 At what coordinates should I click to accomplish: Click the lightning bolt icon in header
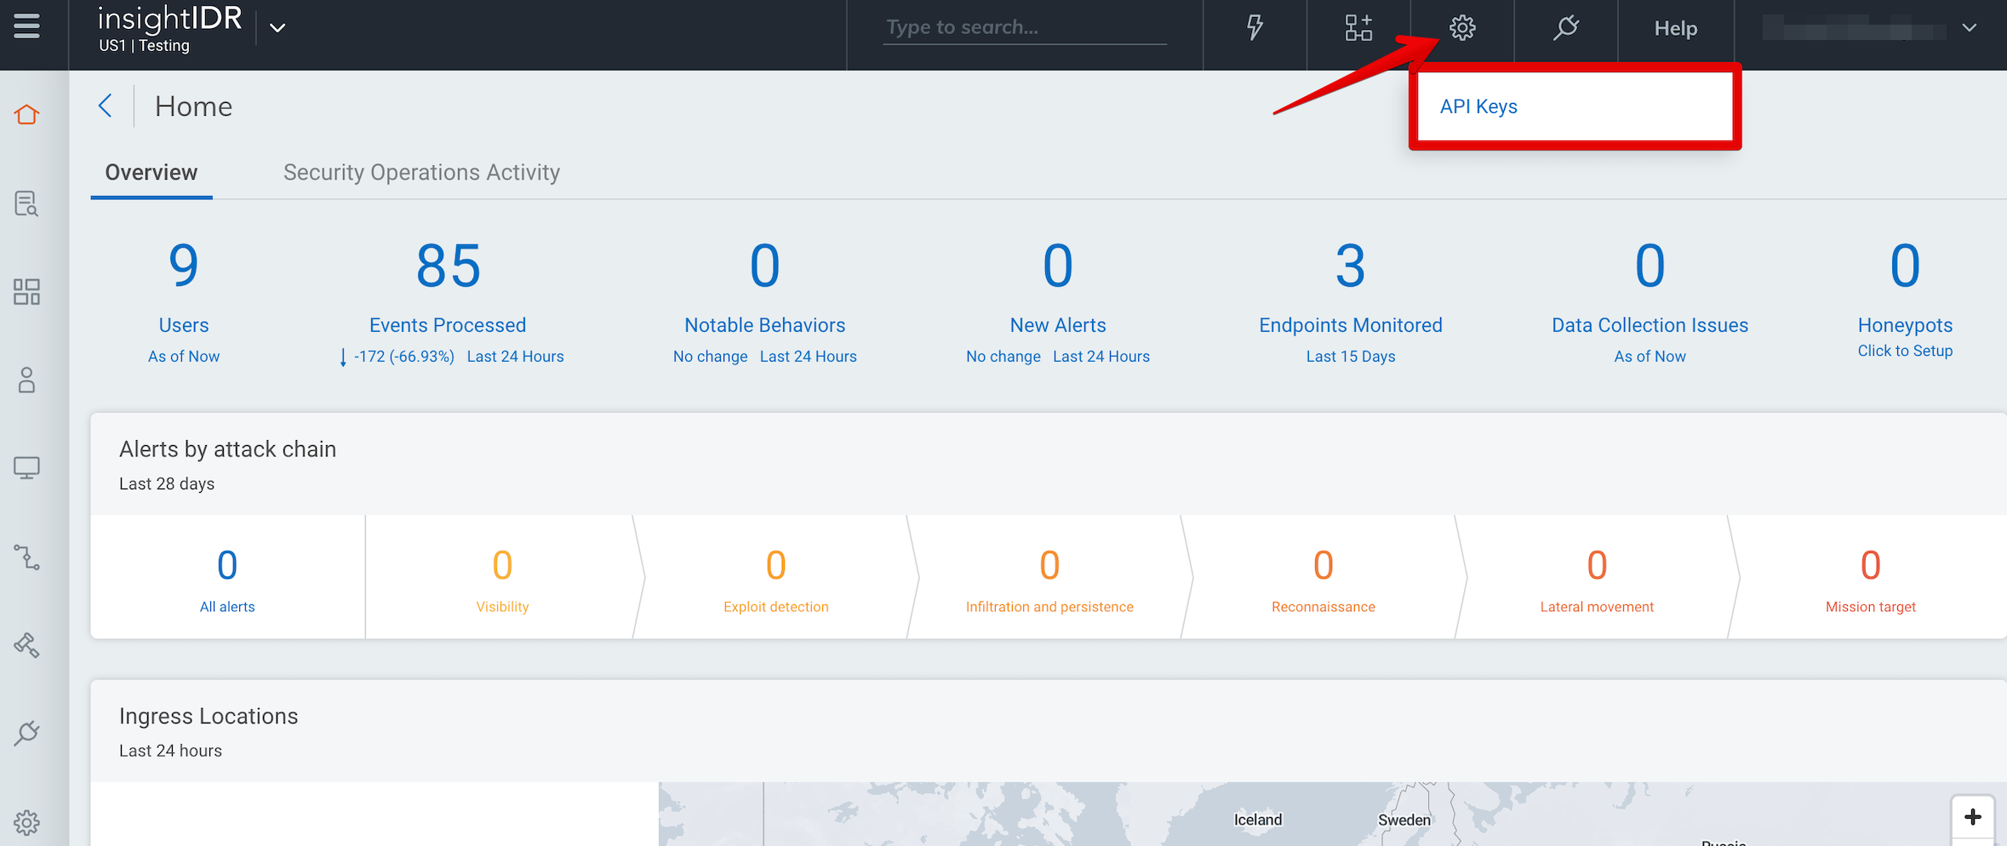click(x=1255, y=28)
